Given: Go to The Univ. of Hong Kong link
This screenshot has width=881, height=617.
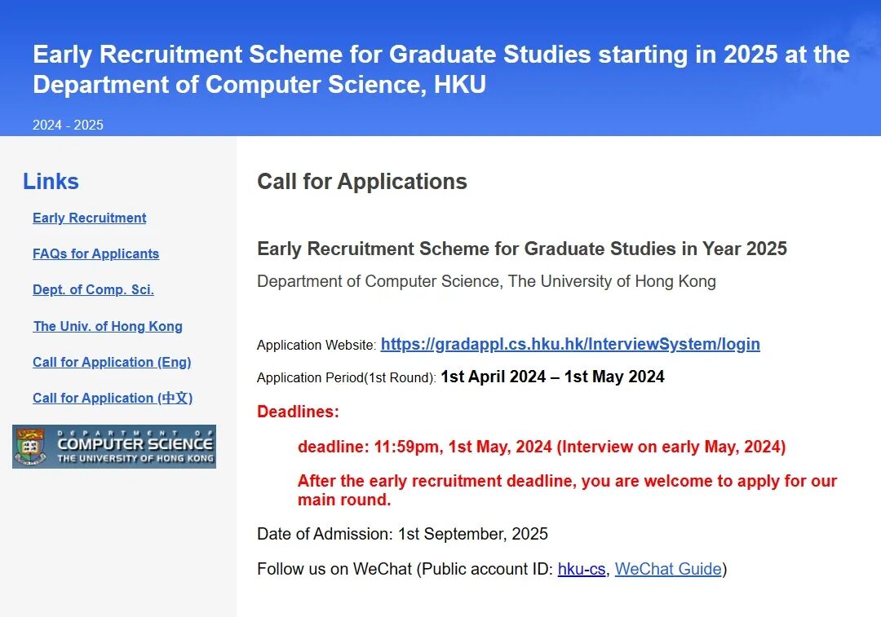Looking at the screenshot, I should click(108, 326).
